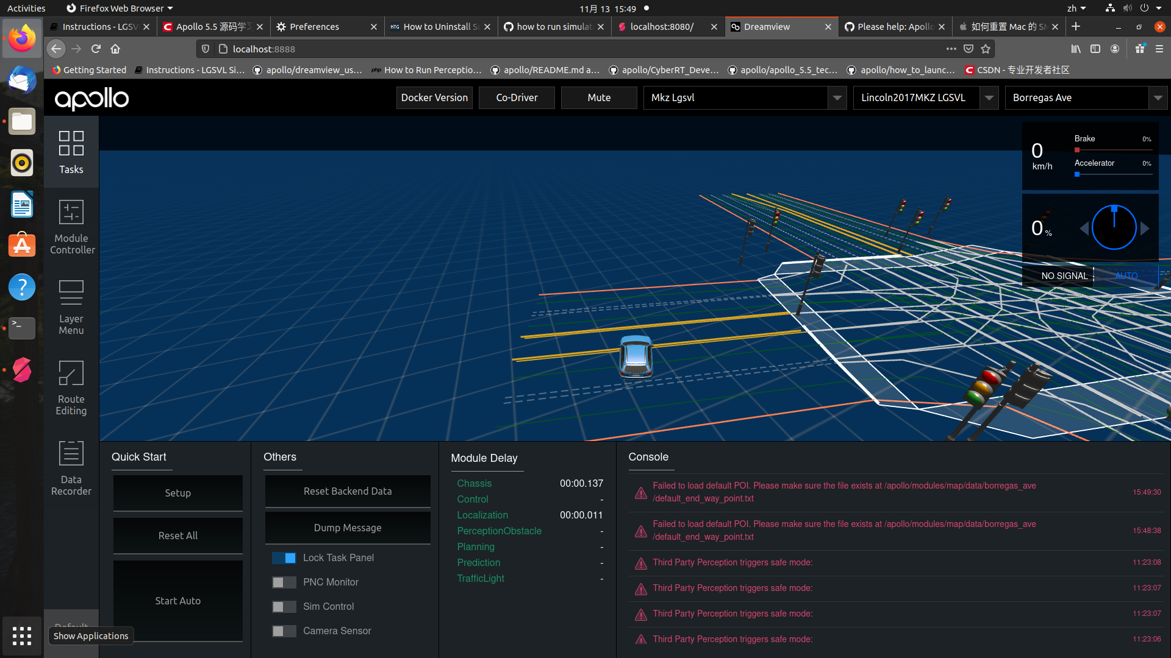The height and width of the screenshot is (658, 1171).
Task: Click the Reset Backend Data button
Action: [x=347, y=491]
